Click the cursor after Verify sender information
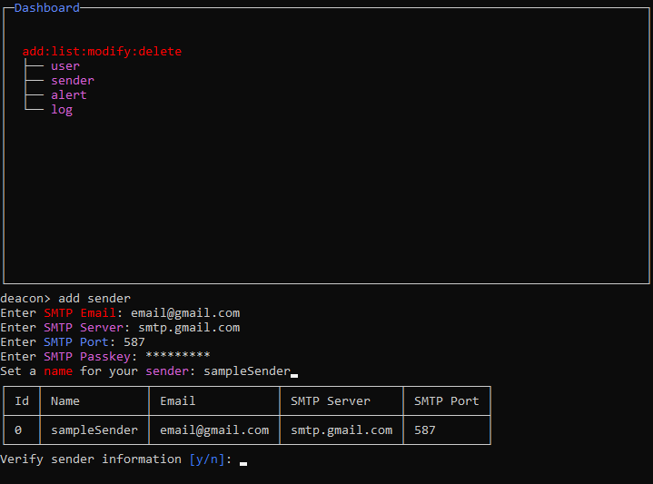 click(x=243, y=461)
